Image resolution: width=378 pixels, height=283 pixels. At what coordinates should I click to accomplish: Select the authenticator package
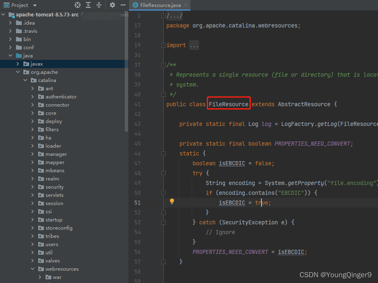[x=61, y=97]
